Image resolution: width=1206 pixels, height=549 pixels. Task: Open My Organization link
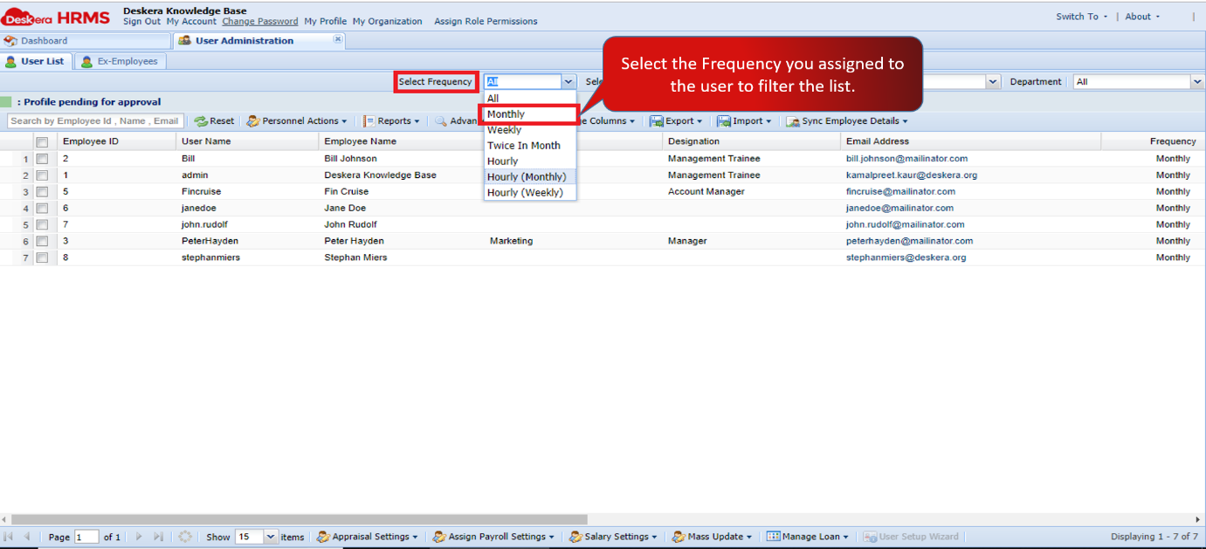[x=388, y=22]
